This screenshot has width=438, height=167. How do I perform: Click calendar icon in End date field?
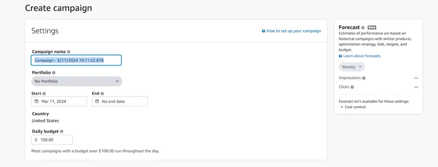97,101
